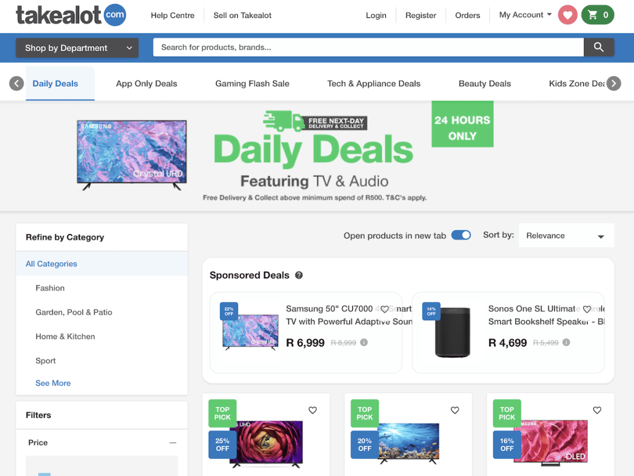Click the info icon beside the R 6,999 price

[x=364, y=342]
